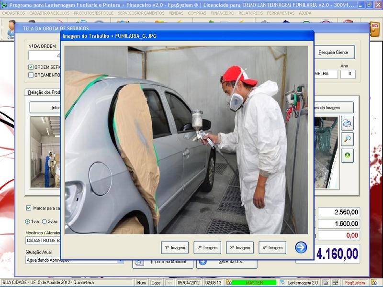This screenshot has height=287, width=383.
Task: Open the VENDAS menu
Action: point(176,13)
